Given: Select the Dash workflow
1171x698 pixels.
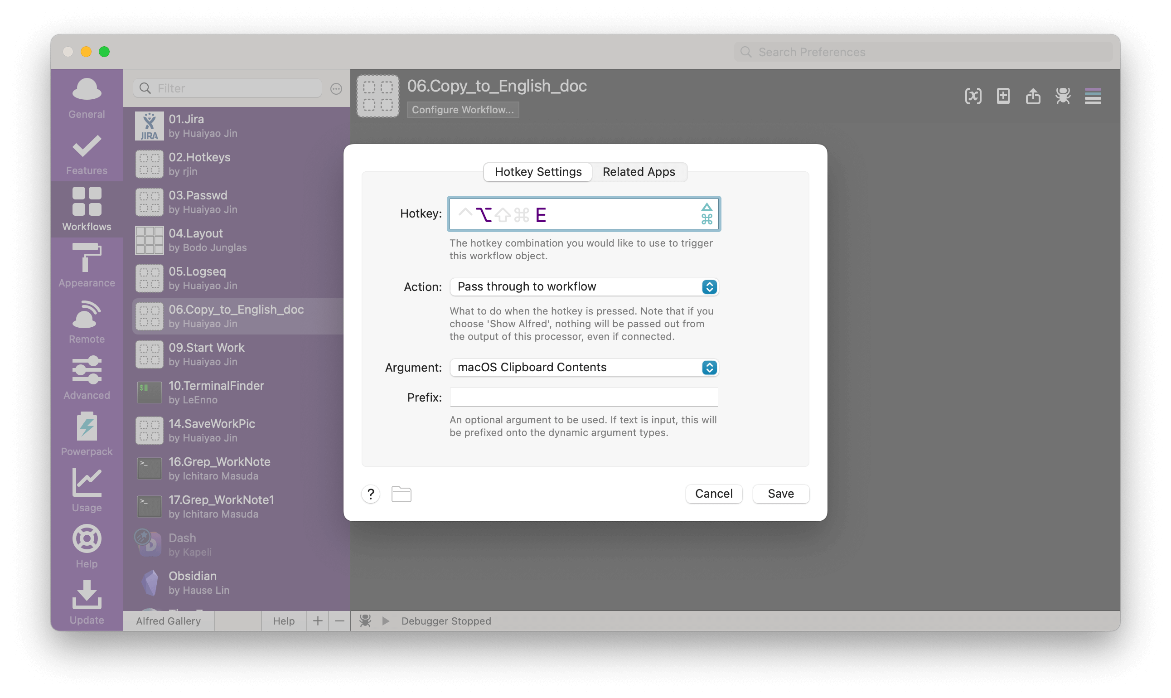Looking at the screenshot, I should [238, 545].
